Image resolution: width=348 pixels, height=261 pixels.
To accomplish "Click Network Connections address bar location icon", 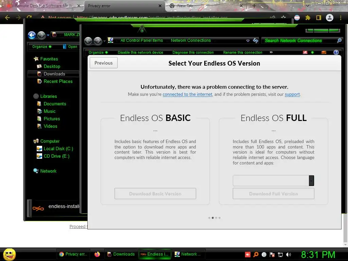I will pyautogui.click(x=110, y=40).
